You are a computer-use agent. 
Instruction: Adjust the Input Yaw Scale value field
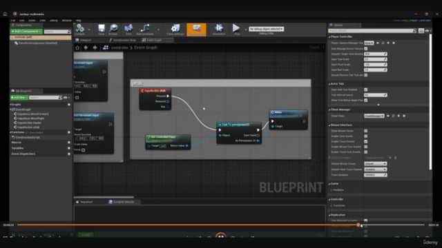[x=376, y=59]
